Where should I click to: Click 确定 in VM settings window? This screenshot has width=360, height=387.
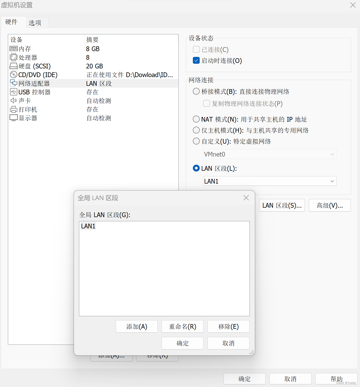[x=245, y=379]
